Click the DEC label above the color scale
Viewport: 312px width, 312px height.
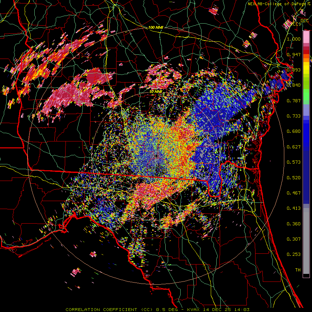pos(304,21)
